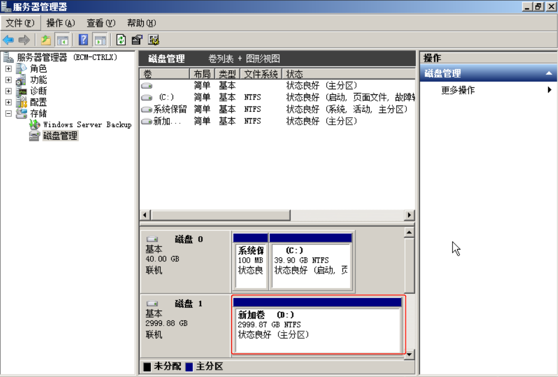
Task: Sort by the 文件系统 column header
Action: click(261, 74)
